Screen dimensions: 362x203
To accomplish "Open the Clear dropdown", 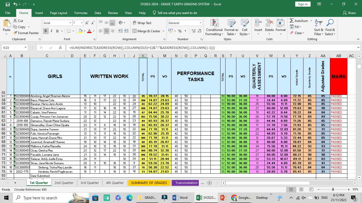I will [297, 33].
